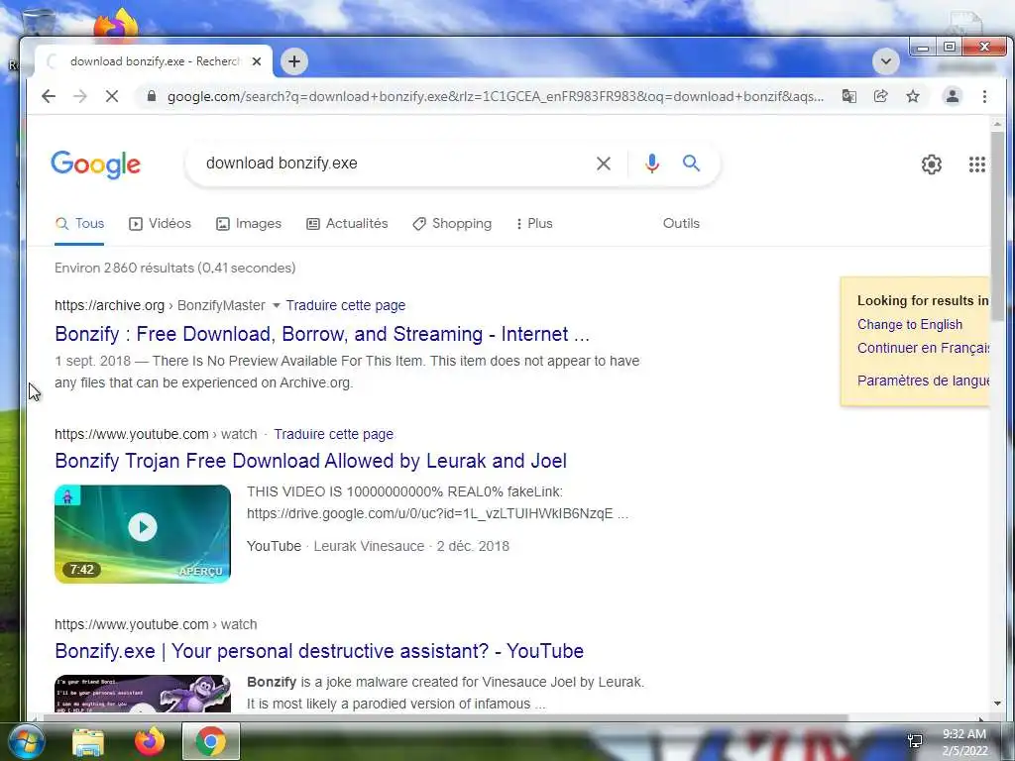
Task: Translate the first YouTube result page
Action: [x=333, y=434]
